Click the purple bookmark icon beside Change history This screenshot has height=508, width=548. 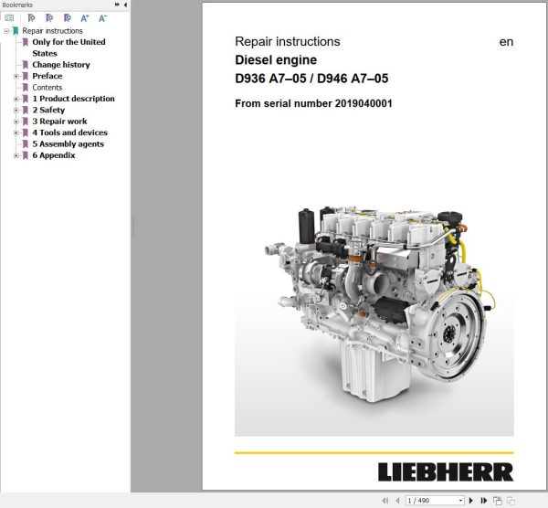pos(26,65)
